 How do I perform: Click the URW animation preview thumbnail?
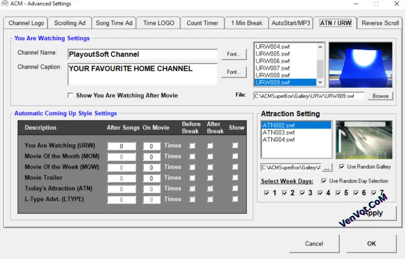[360, 64]
